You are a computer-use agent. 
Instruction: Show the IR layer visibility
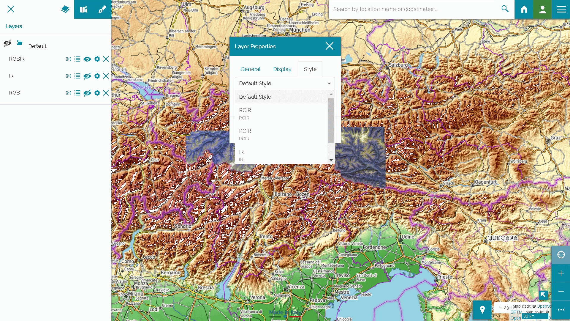pyautogui.click(x=87, y=76)
